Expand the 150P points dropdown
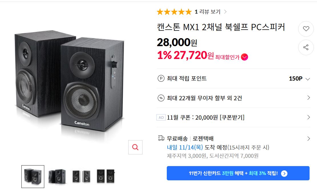 point(308,79)
